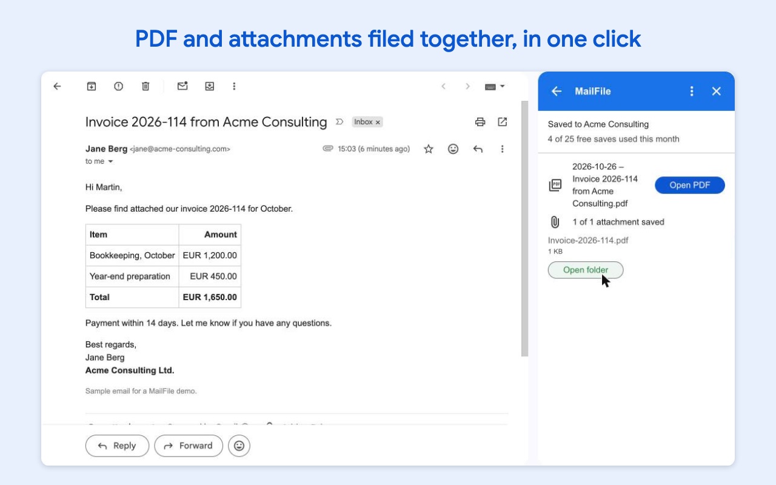Add emoji reaction beside the star

tap(453, 149)
